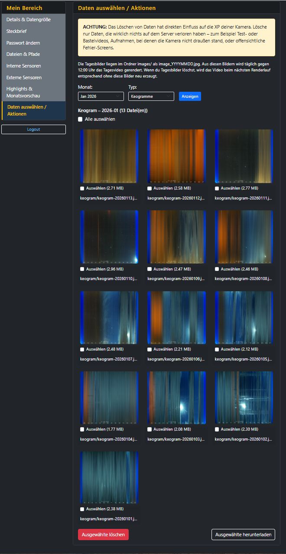Click file name keogram/keogram-20260110.j...

(109, 278)
